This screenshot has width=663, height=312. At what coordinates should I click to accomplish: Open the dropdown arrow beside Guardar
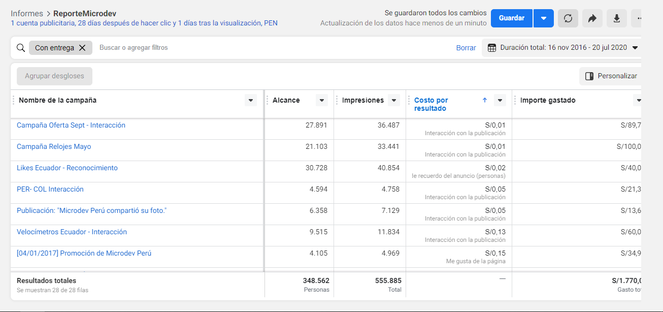pos(543,18)
